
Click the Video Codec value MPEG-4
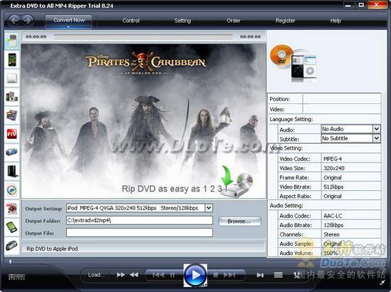click(x=333, y=159)
